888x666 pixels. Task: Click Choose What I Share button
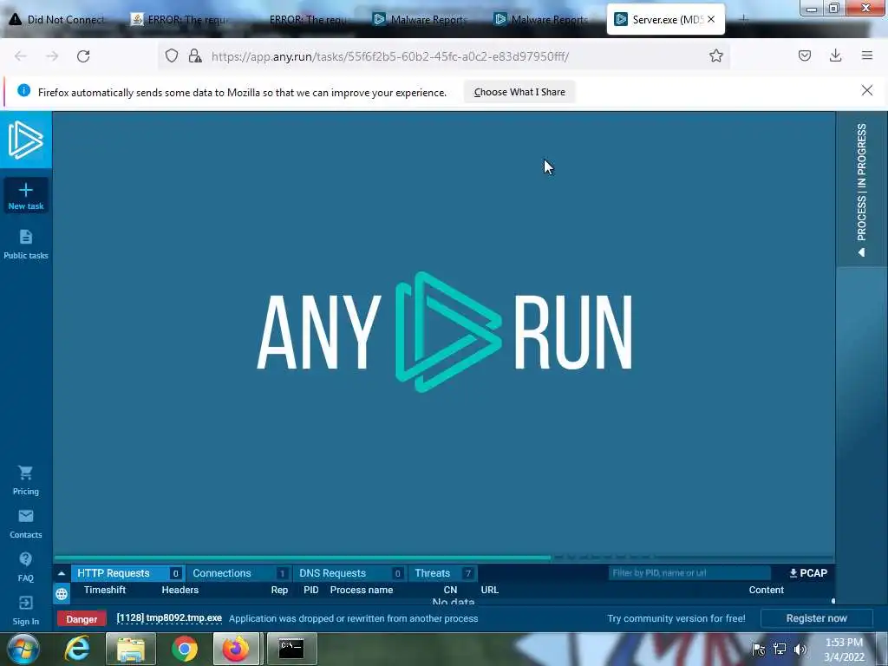pyautogui.click(x=519, y=92)
